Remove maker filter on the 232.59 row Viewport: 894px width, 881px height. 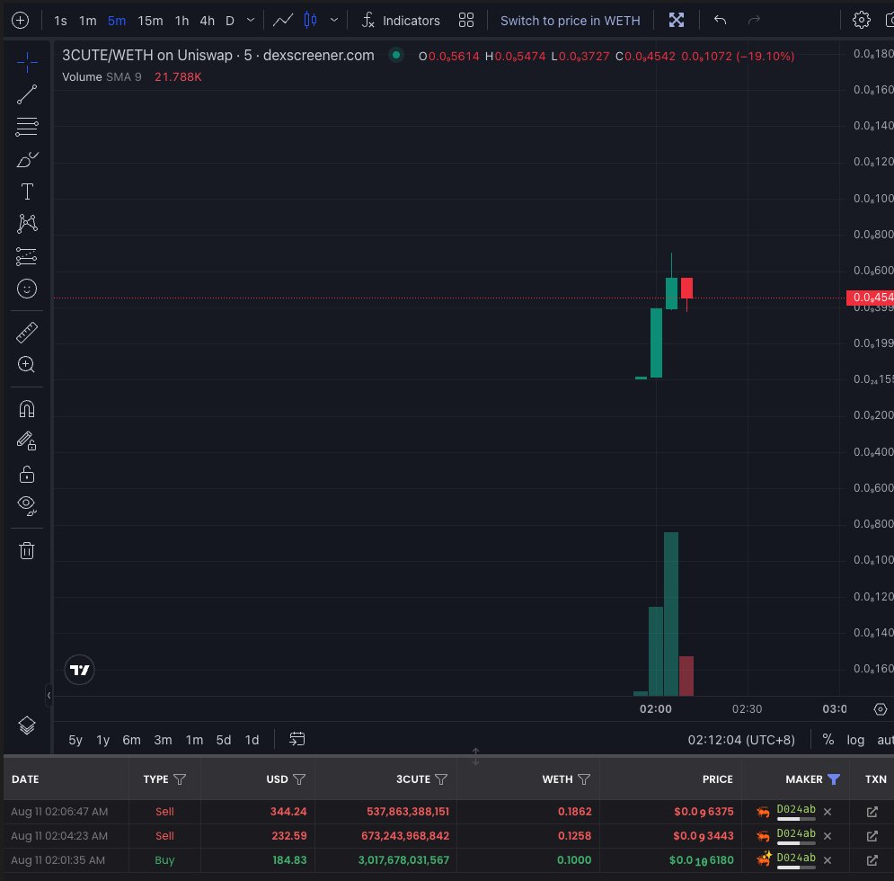(x=828, y=836)
